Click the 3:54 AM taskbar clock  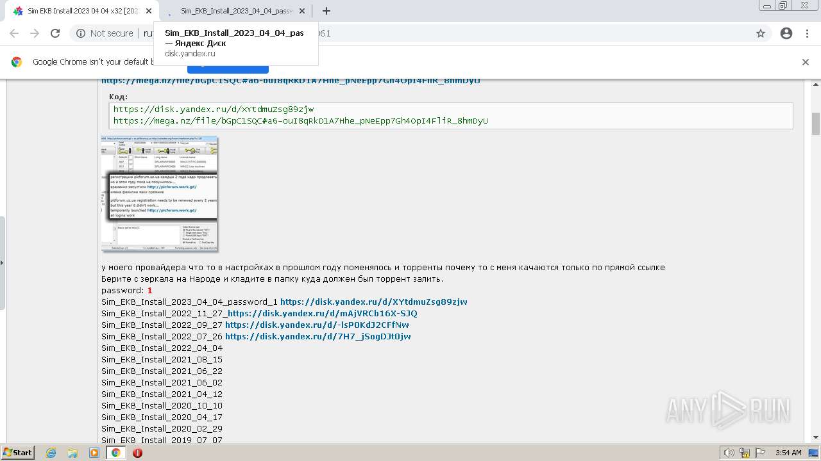click(788, 453)
